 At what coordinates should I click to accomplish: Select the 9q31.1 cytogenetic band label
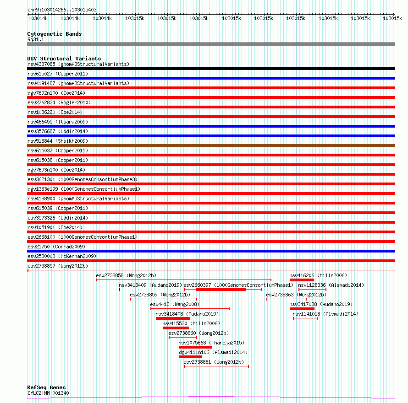click(36, 39)
